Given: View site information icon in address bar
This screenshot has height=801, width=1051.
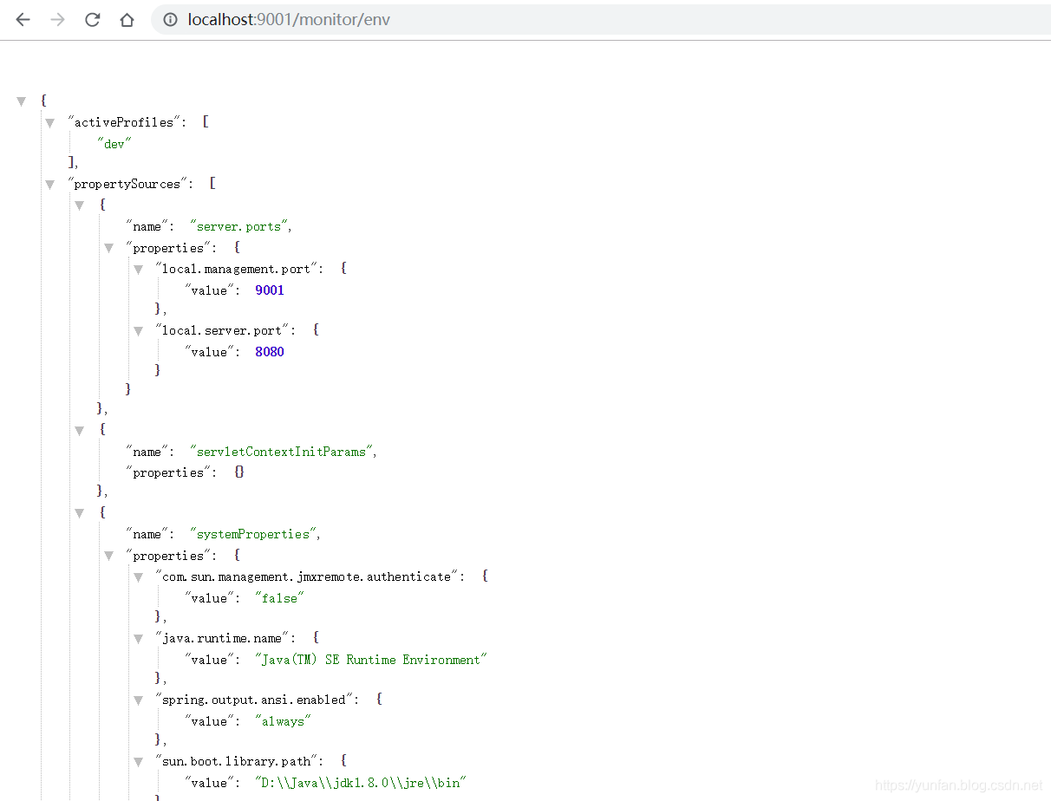Looking at the screenshot, I should (x=171, y=19).
